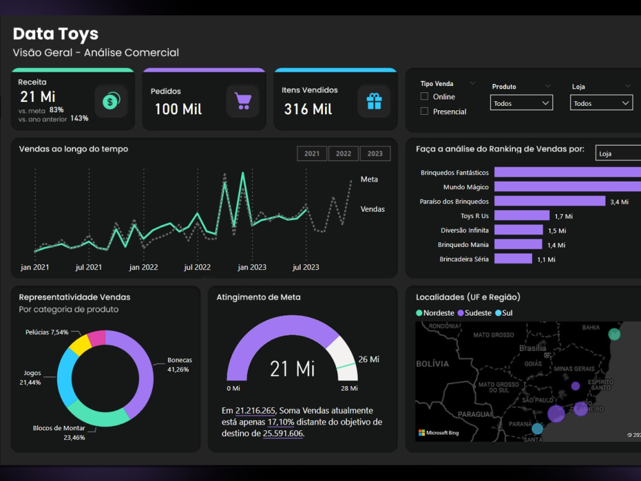Select the Mundo Mágico bar

567,187
